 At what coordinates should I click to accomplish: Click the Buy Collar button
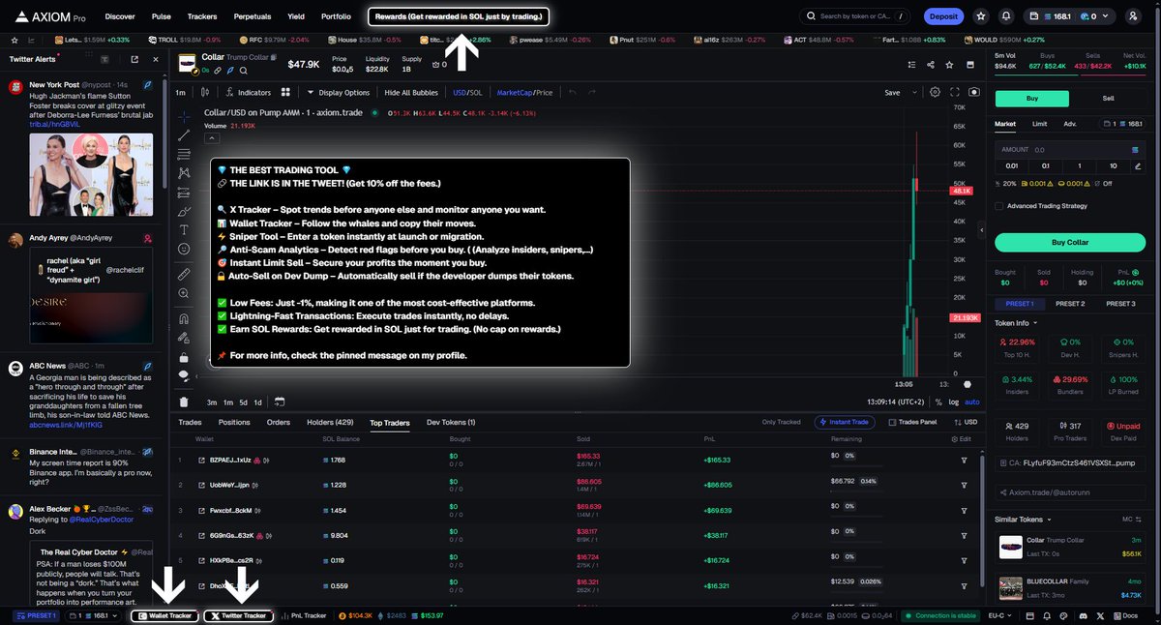pos(1070,242)
